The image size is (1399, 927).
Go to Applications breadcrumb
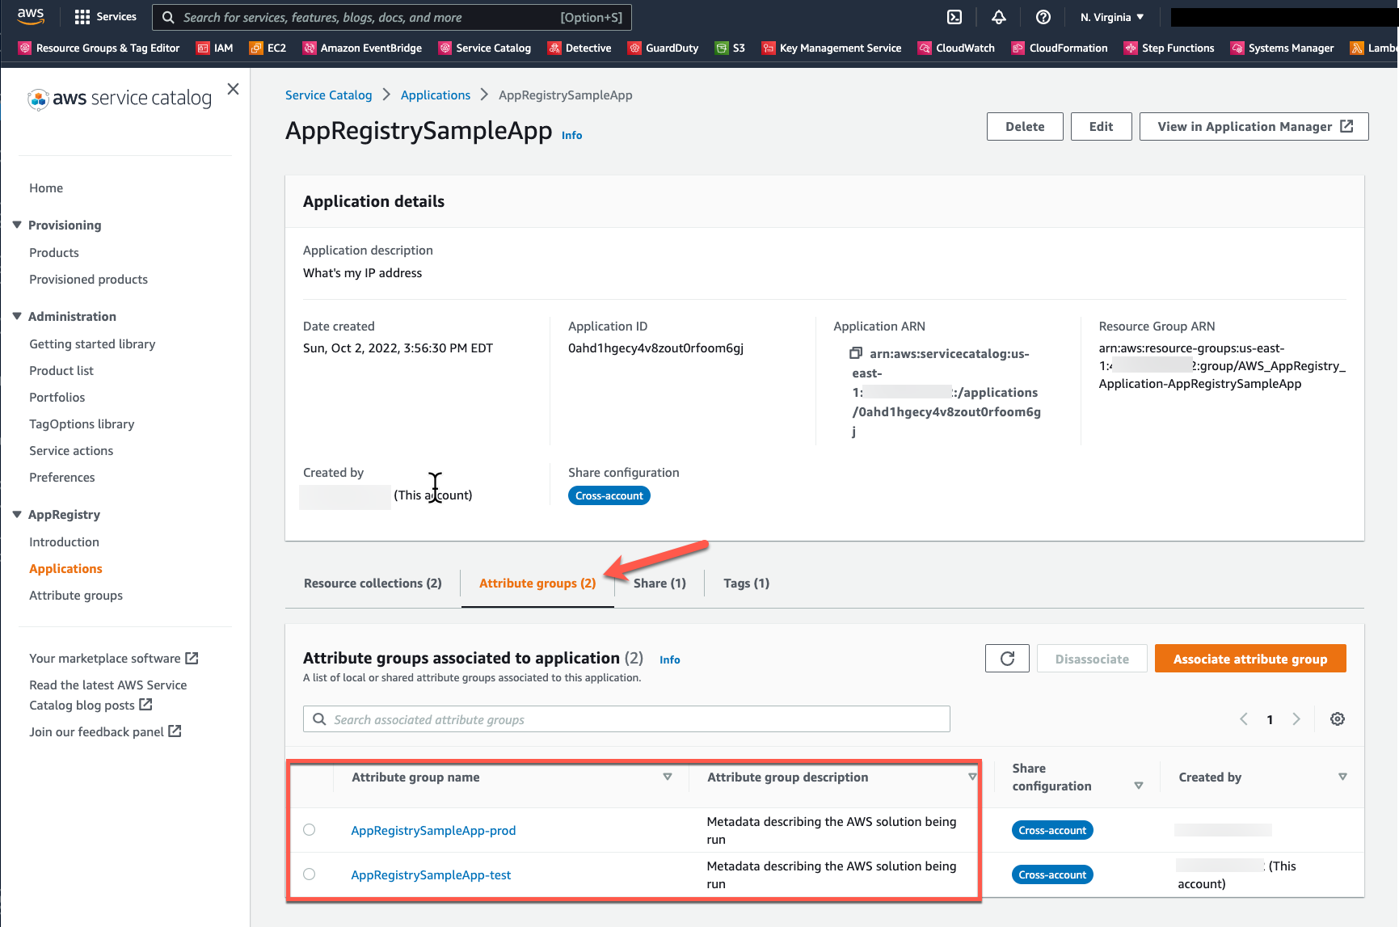coord(436,95)
